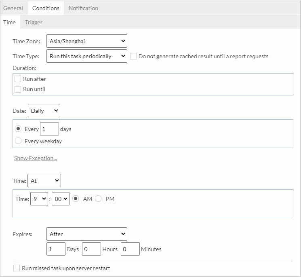Viewport: 301px width, 277px height.
Task: Select the PM radio button
Action: (x=98, y=199)
